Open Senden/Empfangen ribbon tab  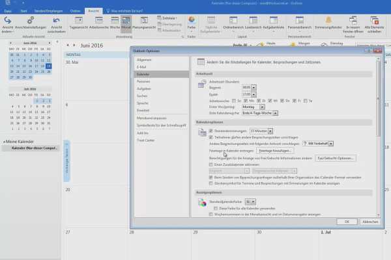(x=48, y=11)
